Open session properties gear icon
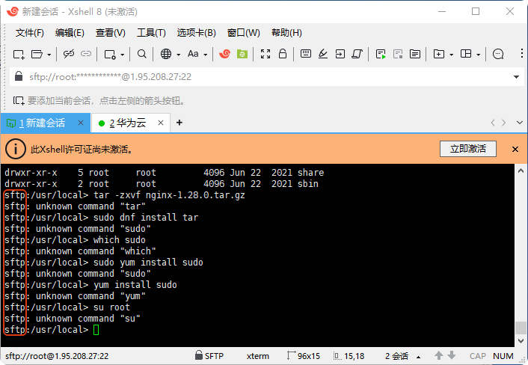Screen dimensions: 528x365 110,54
